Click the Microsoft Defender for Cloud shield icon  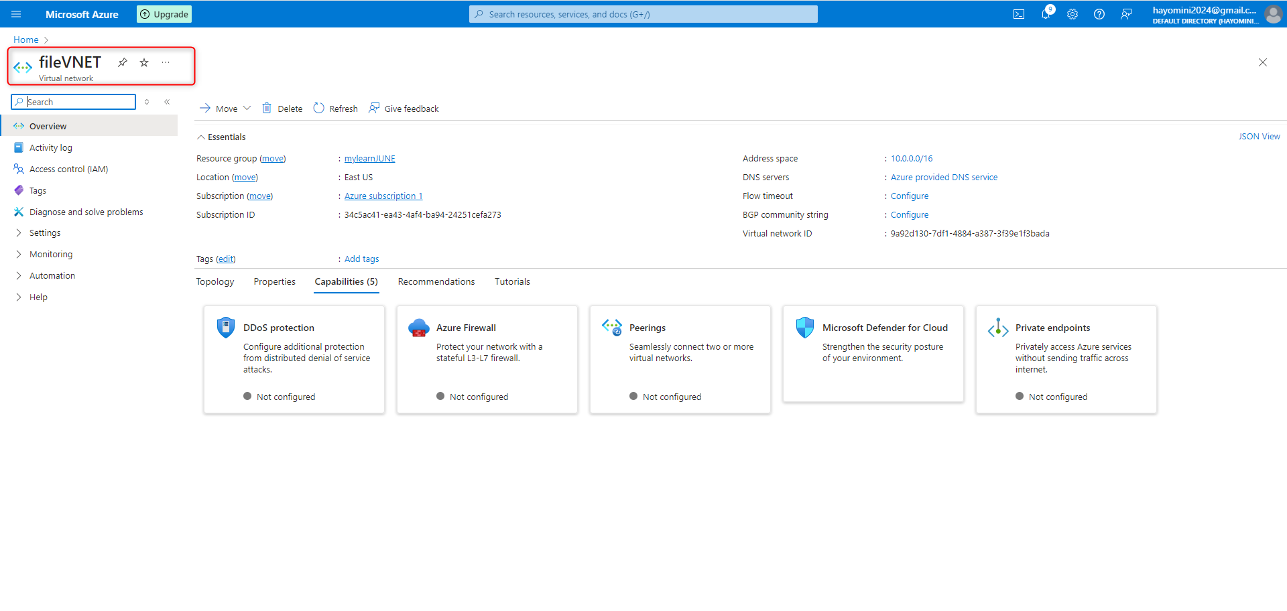pyautogui.click(x=805, y=328)
